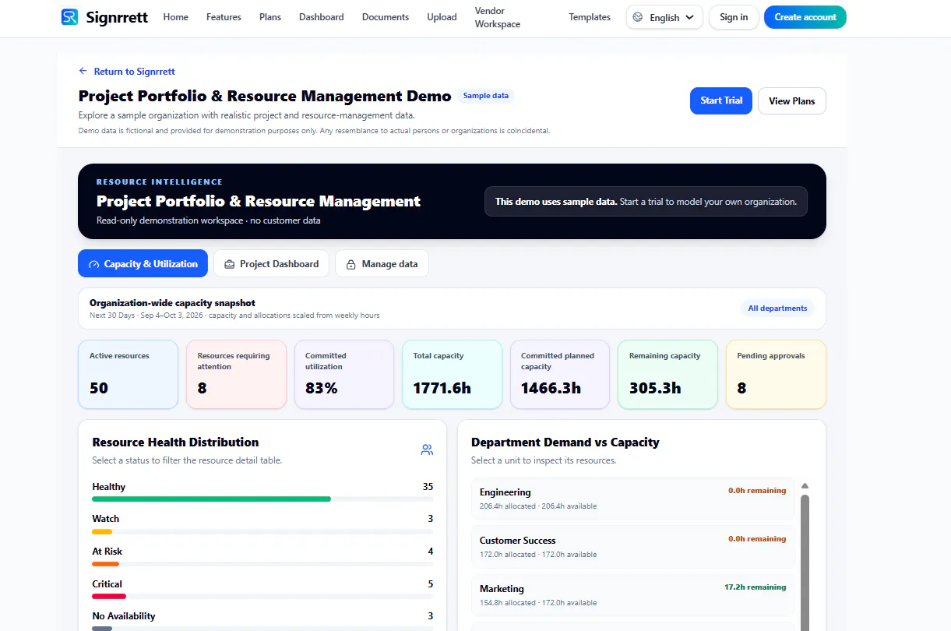Filter by Healthy status bar
Viewport: 951px width, 631px height.
262,492
